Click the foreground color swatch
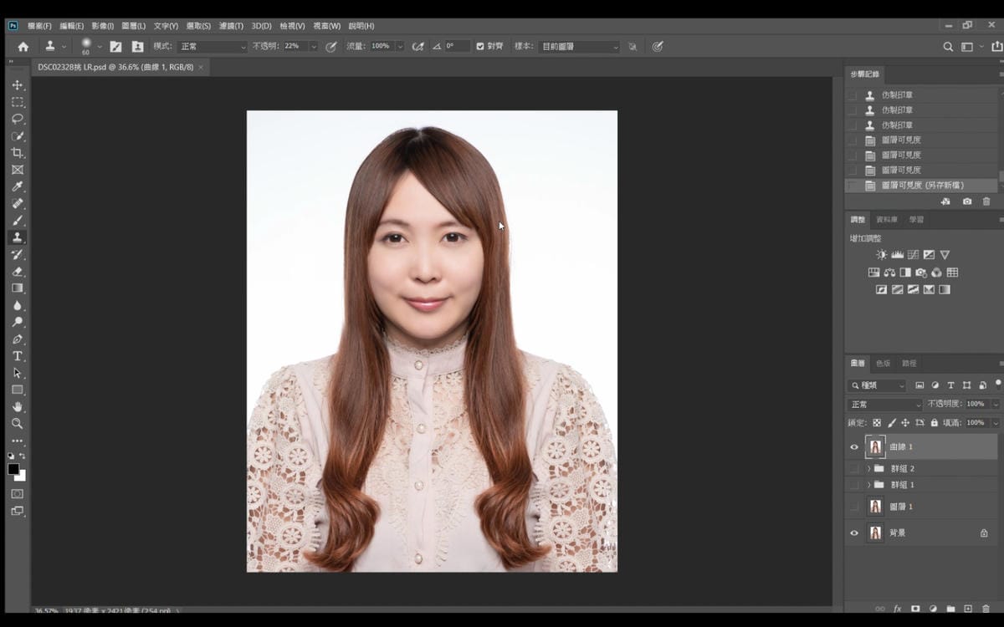This screenshot has width=1004, height=627. (x=13, y=470)
